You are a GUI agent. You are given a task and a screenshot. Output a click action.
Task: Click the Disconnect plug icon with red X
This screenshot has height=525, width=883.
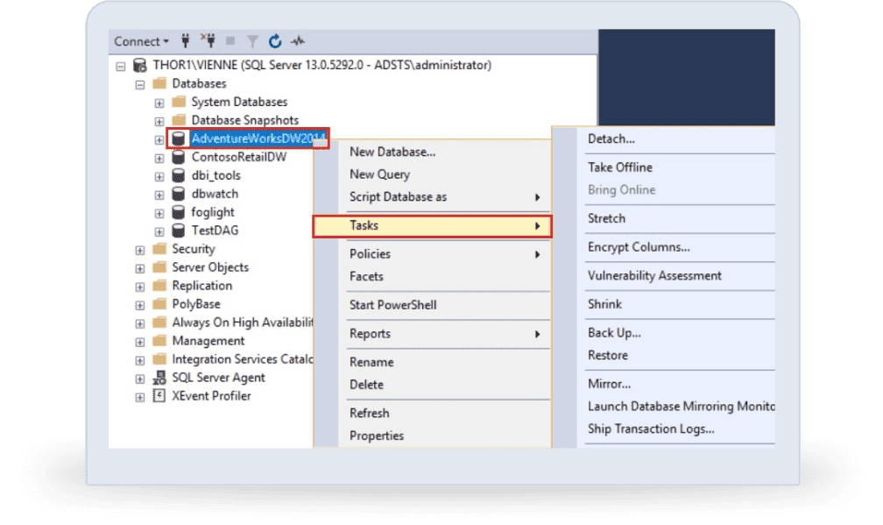pos(208,41)
